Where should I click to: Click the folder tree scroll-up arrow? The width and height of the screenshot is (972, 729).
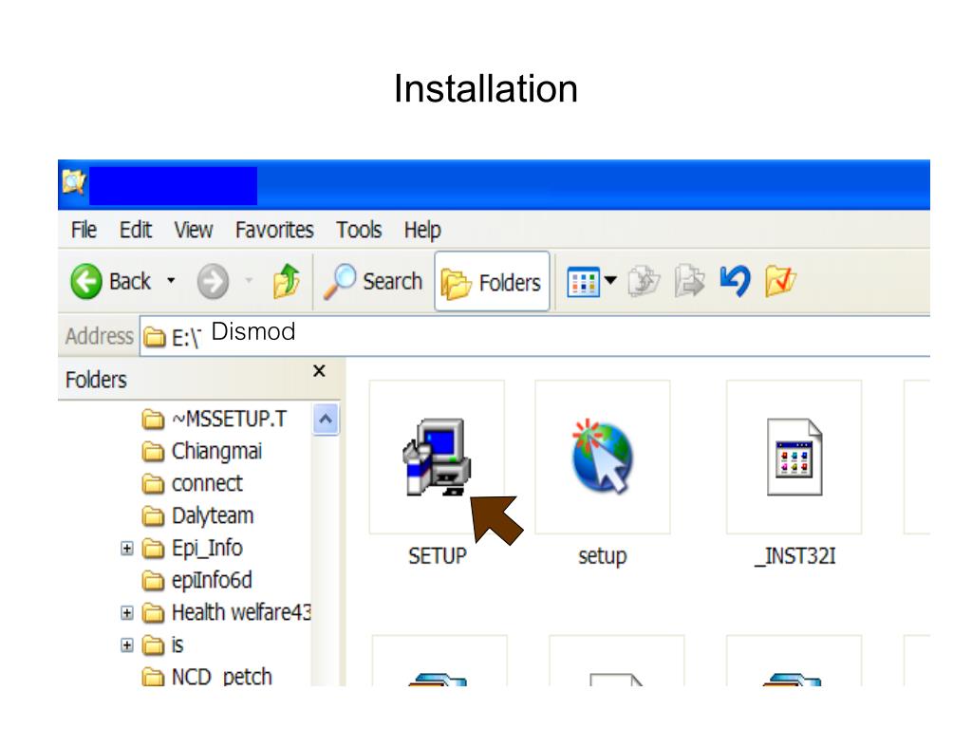click(326, 420)
